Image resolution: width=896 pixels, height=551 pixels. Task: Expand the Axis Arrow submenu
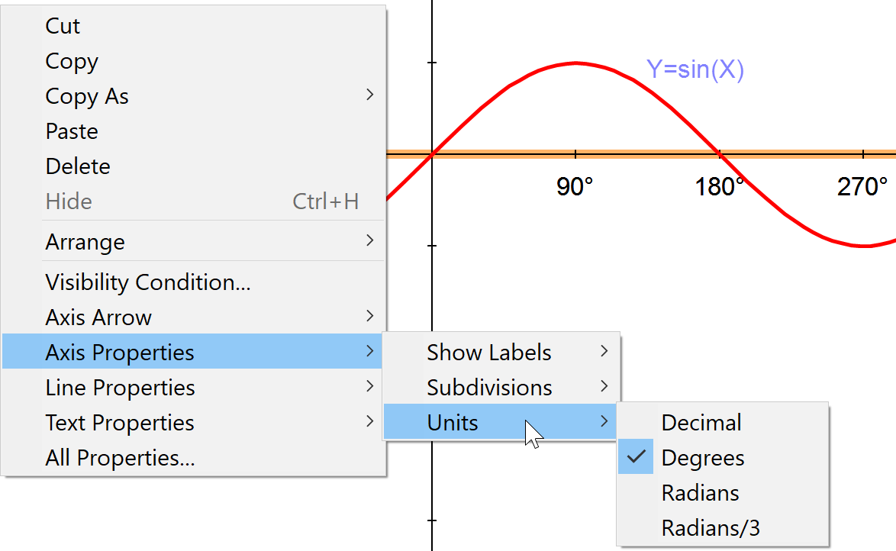(98, 317)
